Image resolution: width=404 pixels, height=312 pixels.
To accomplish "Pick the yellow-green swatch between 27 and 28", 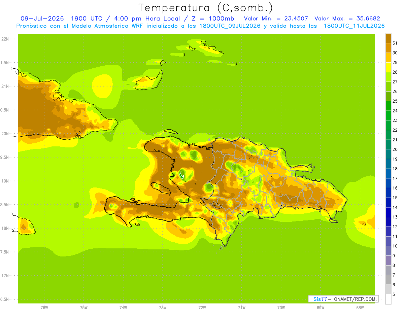I will [388, 77].
